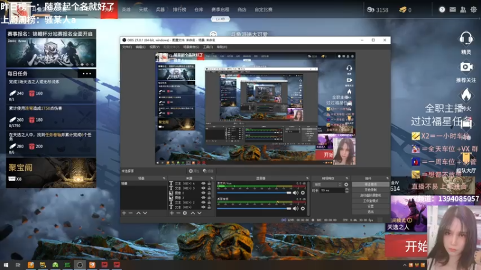This screenshot has height=270, width=481.
Task: Click the 工作室模式 button
Action: (370, 201)
